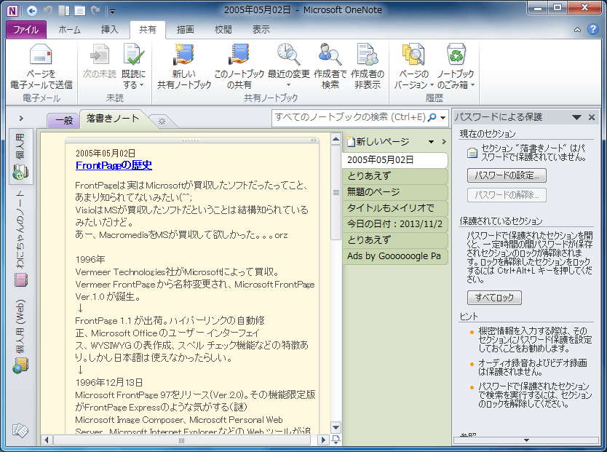Click full page view icon in quick access toolbar
Image resolution: width=607 pixels, height=452 pixels.
pos(80,10)
